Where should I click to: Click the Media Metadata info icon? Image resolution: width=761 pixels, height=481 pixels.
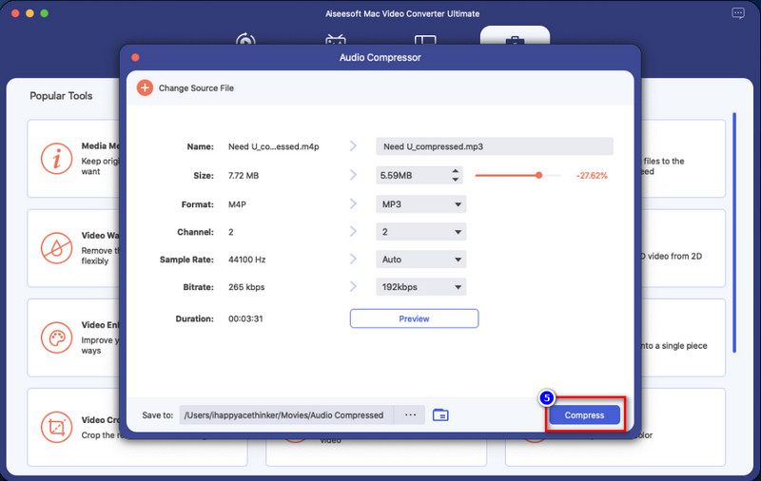(57, 159)
